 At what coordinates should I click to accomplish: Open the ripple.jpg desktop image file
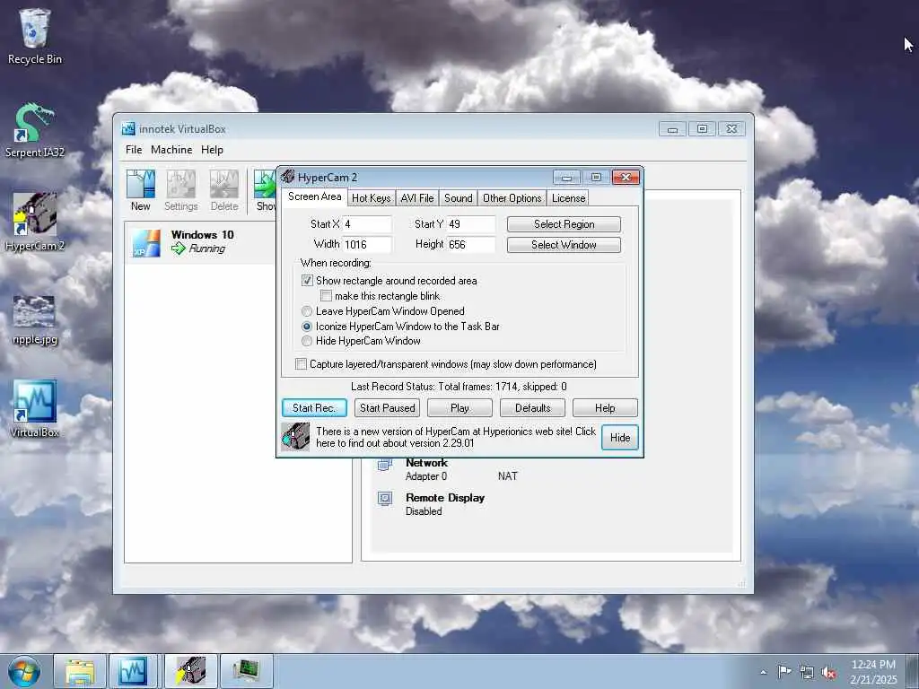tap(35, 320)
